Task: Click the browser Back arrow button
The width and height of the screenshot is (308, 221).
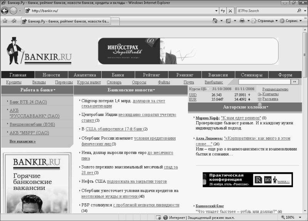Action: pos(5,11)
